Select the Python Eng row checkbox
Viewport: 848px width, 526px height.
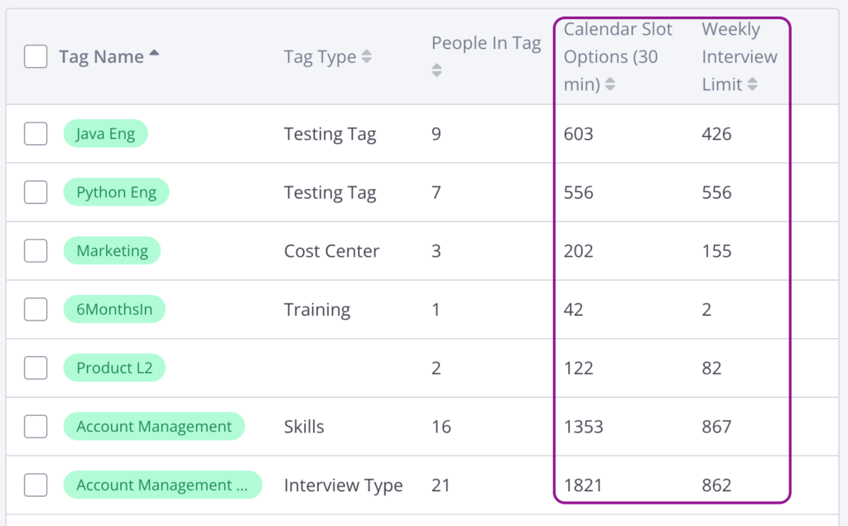click(36, 192)
